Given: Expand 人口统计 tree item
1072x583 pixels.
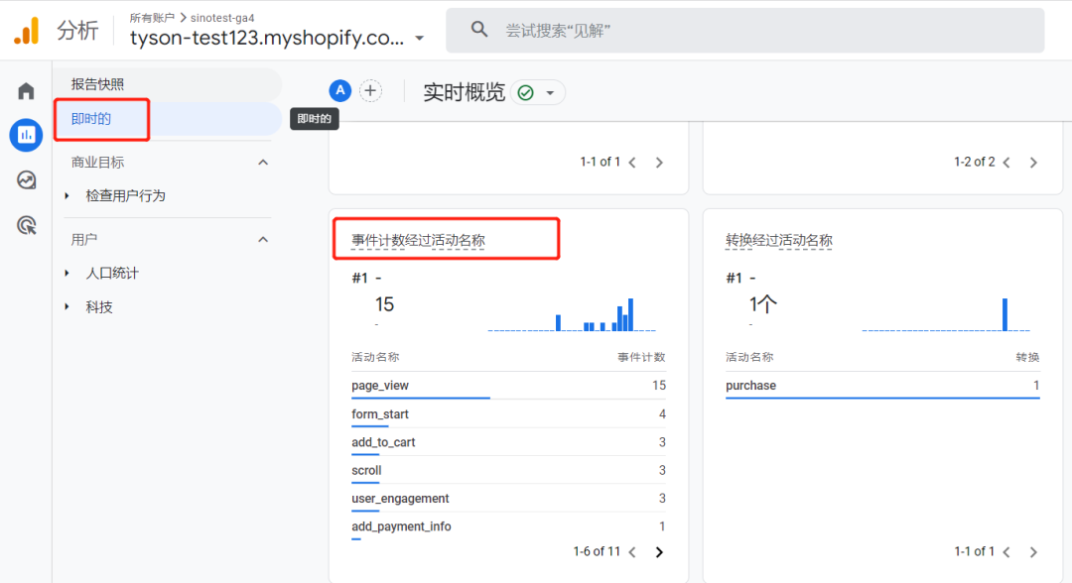Looking at the screenshot, I should [67, 274].
